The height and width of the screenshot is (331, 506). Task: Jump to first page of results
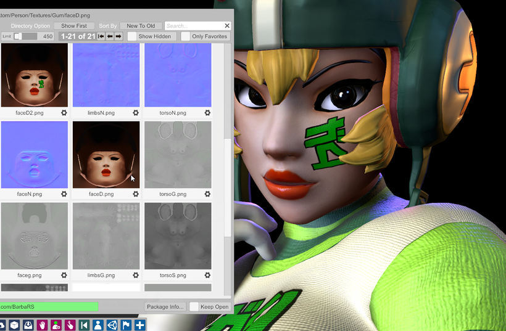pyautogui.click(x=101, y=36)
